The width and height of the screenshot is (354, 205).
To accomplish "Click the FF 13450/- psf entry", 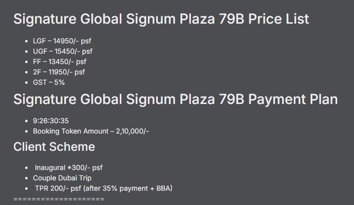I will pos(60,62).
